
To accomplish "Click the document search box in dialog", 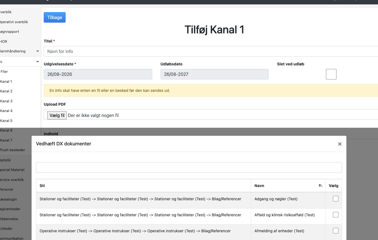I will (x=189, y=167).
